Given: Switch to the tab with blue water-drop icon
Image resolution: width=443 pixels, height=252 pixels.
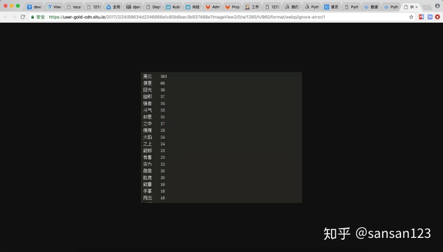Looking at the screenshot, I should click(x=114, y=7).
